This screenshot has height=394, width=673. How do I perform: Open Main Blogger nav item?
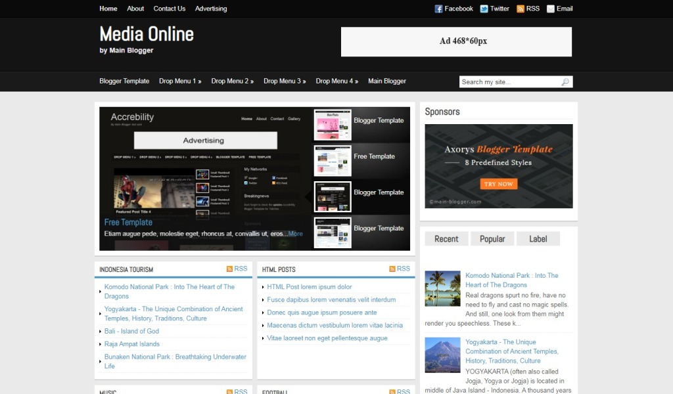tap(386, 81)
